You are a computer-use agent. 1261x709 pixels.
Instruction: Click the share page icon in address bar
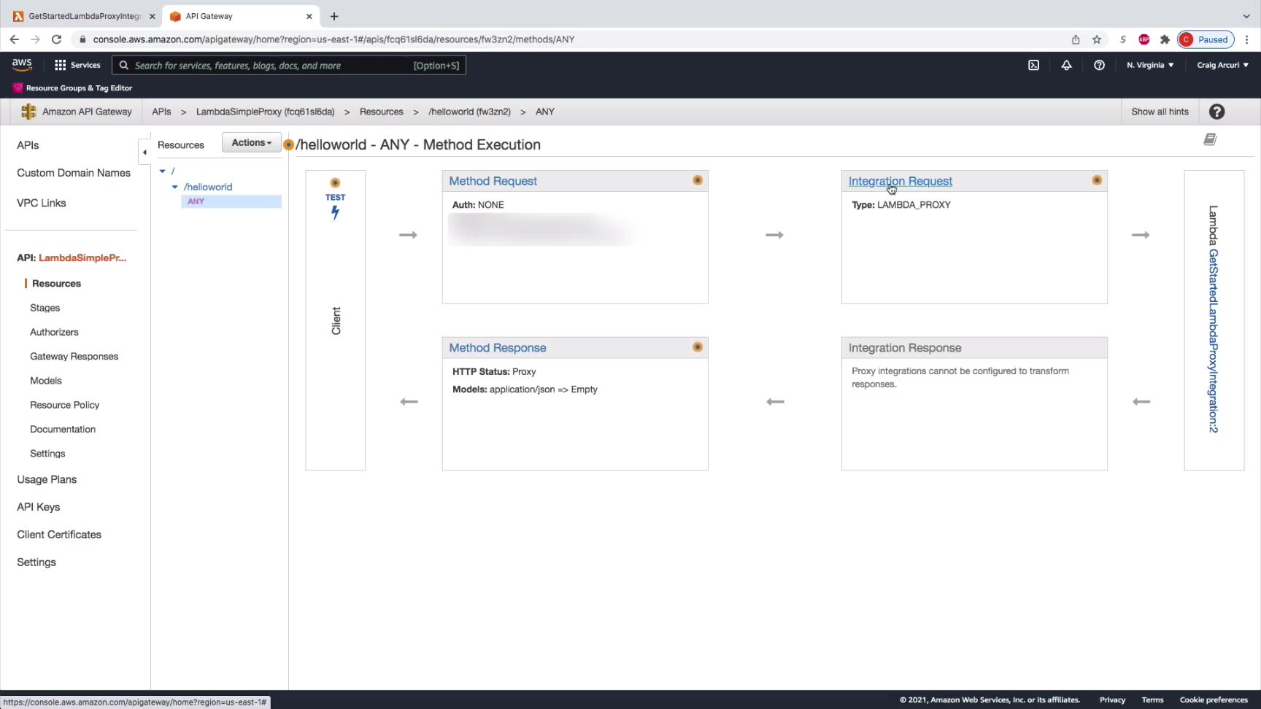[1076, 39]
